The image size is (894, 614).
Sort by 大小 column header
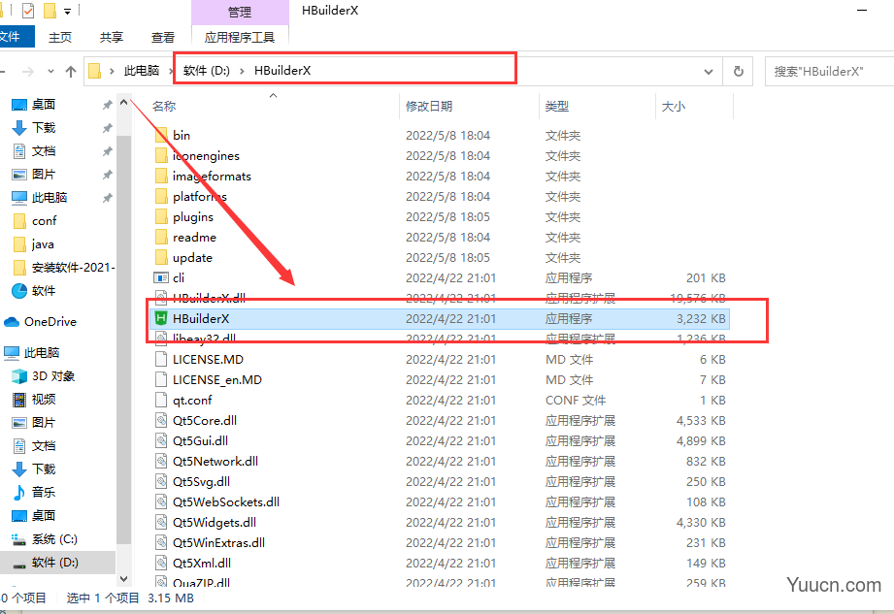(674, 107)
